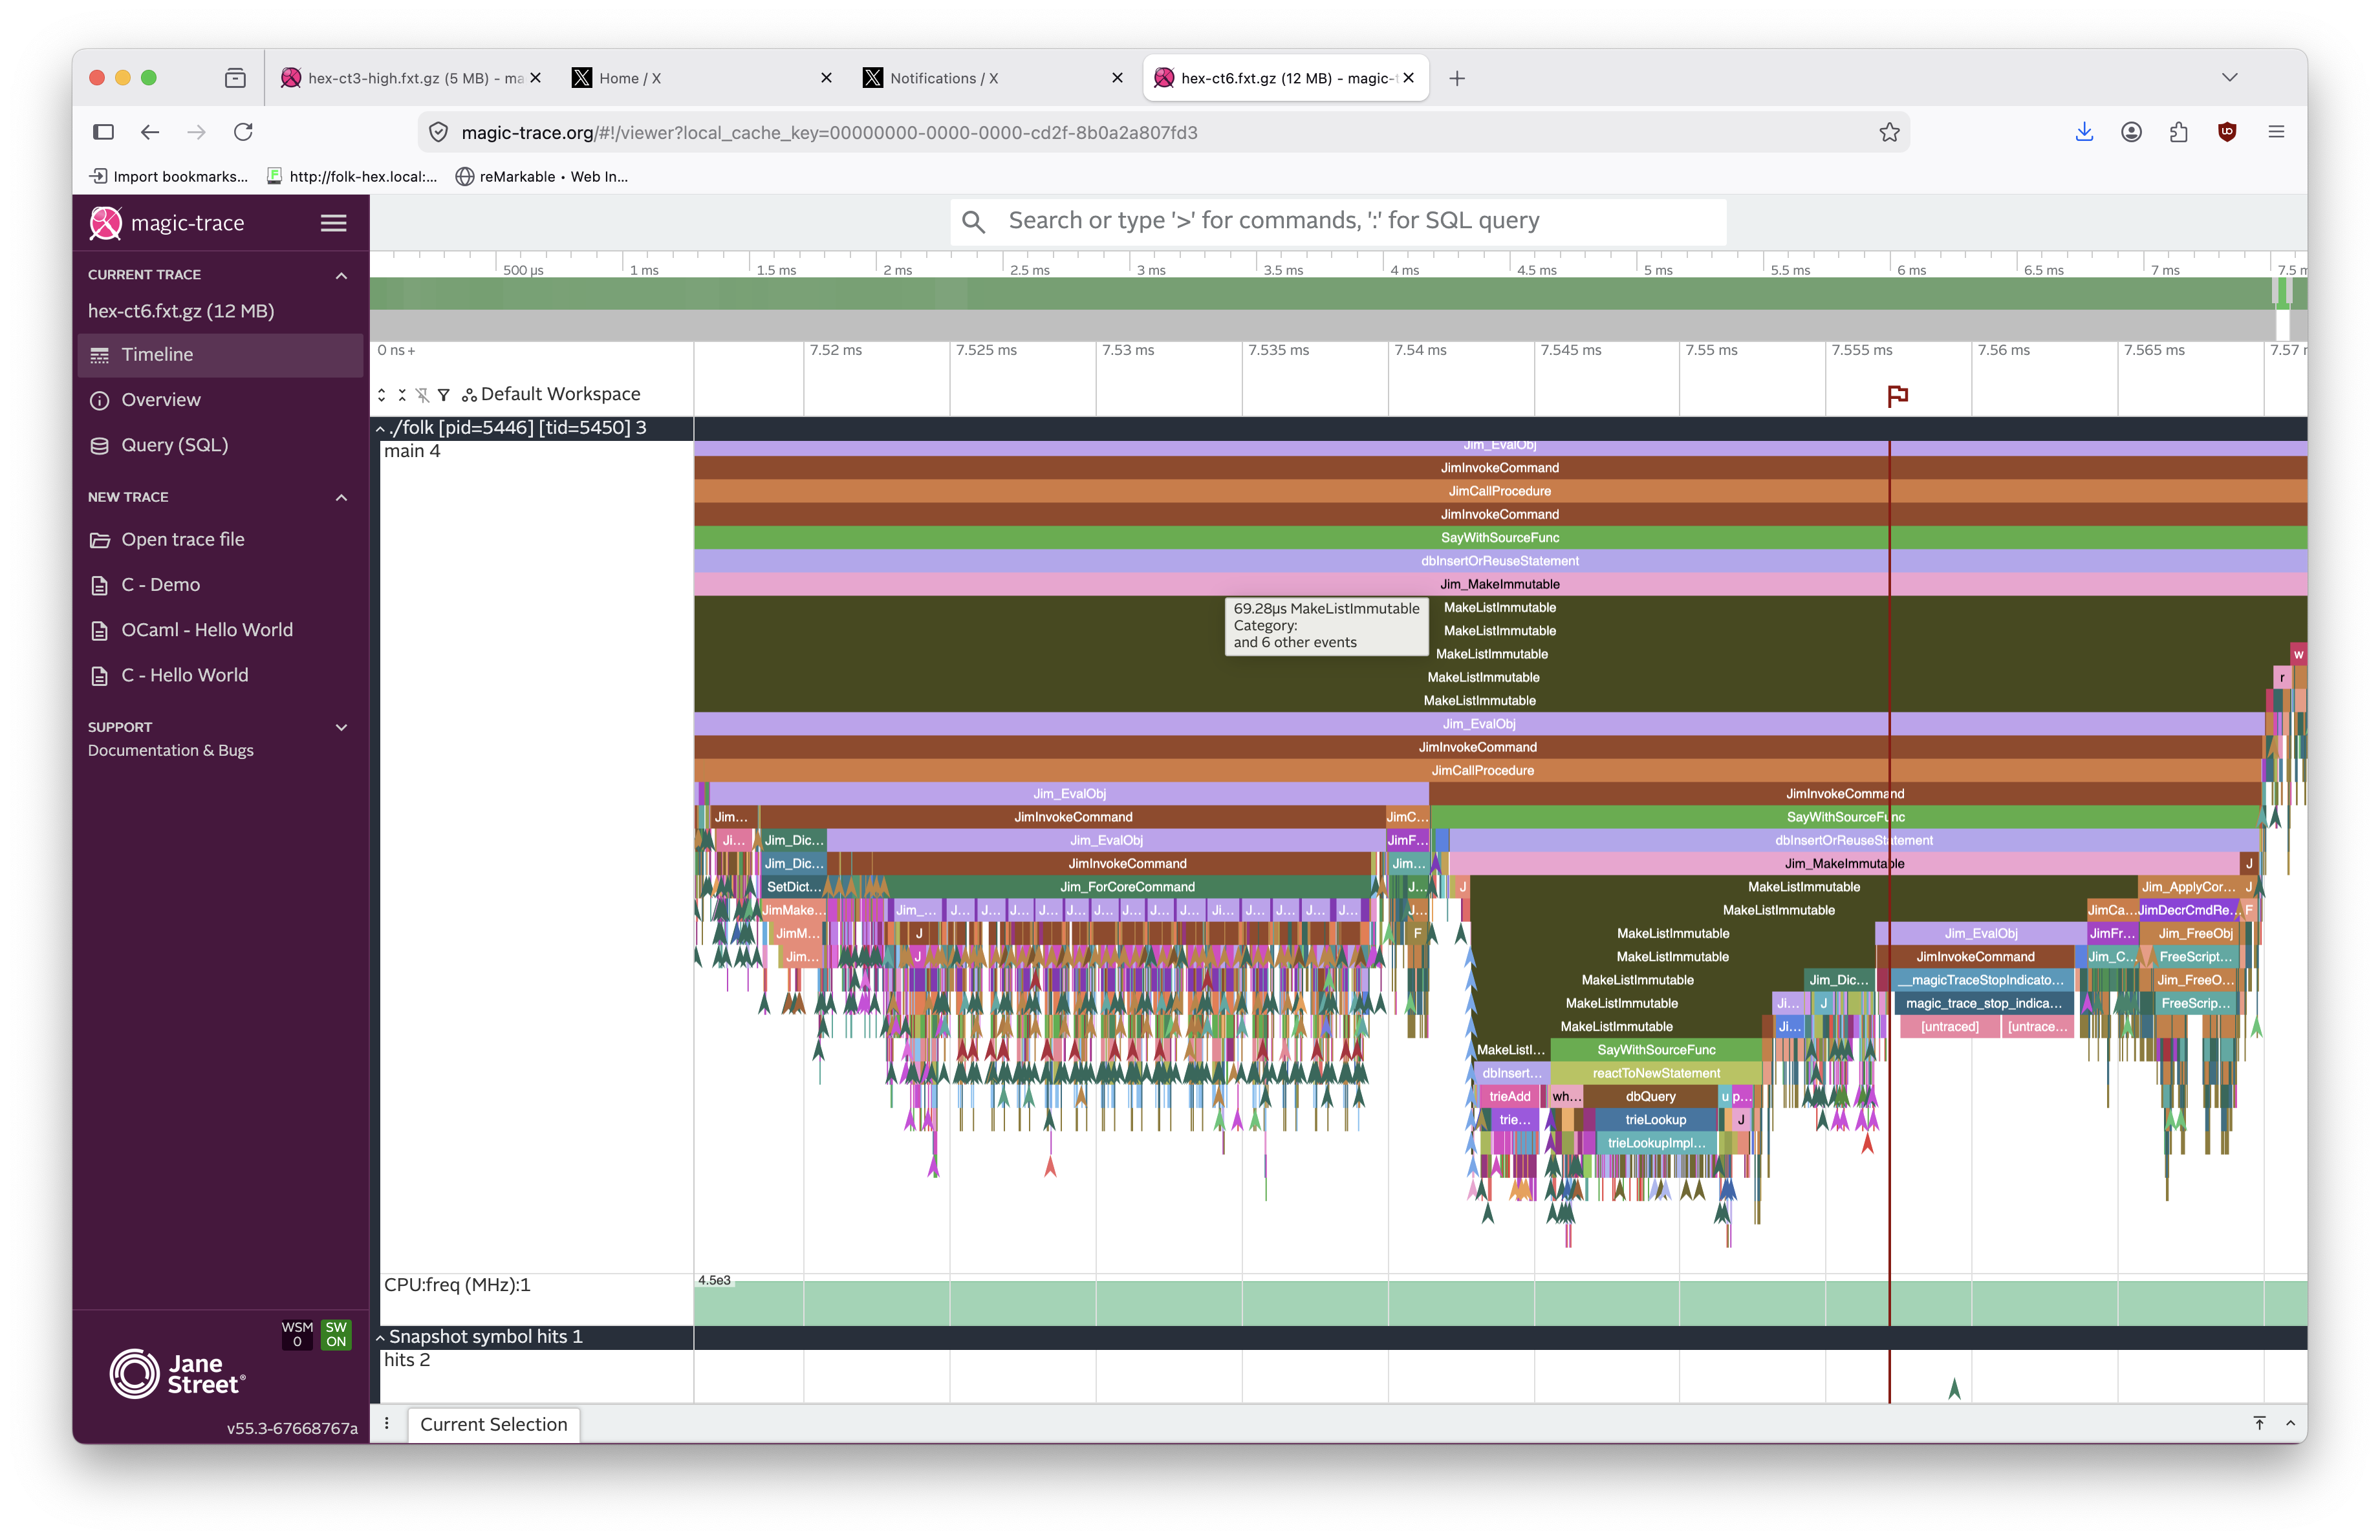Select the top dbInsertOrReuseStatement slice

point(1500,561)
